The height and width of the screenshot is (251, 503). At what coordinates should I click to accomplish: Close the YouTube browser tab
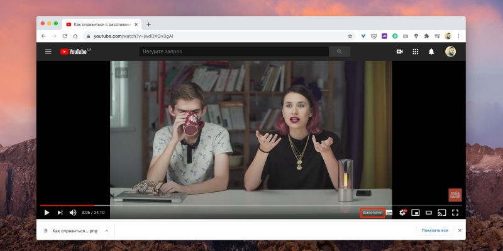[x=136, y=24]
